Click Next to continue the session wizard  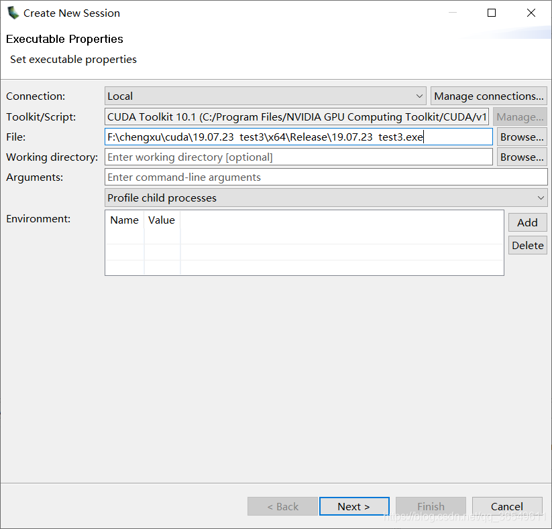[353, 506]
